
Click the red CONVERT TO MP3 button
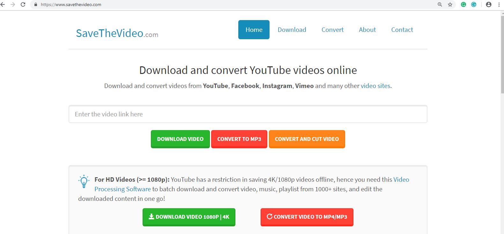(x=239, y=139)
